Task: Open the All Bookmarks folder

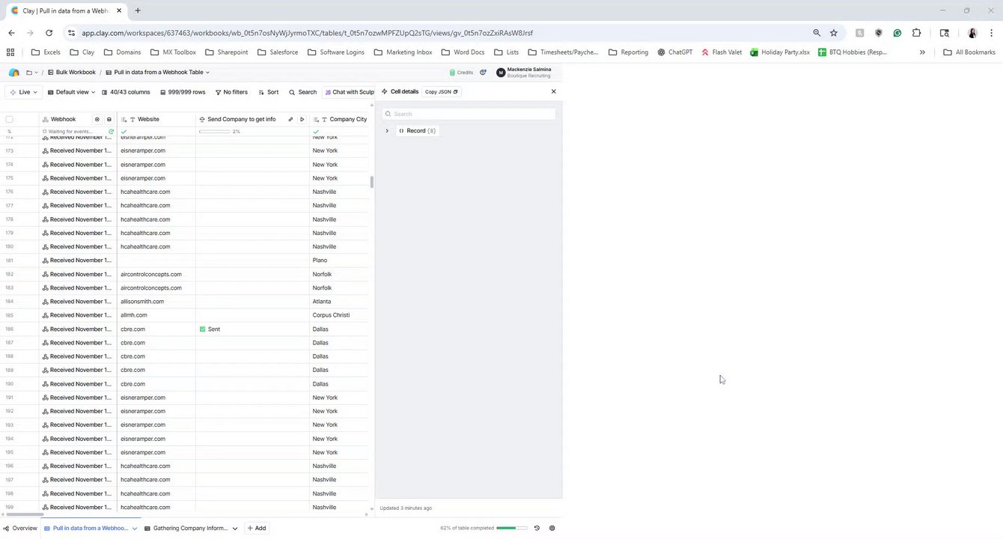Action: click(x=969, y=52)
